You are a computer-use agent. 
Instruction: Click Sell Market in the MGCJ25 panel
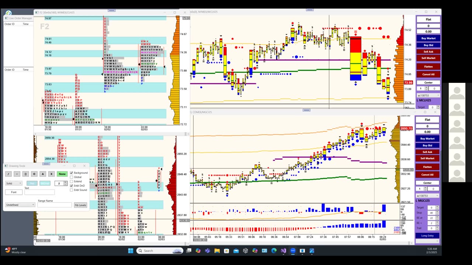[x=427, y=158]
